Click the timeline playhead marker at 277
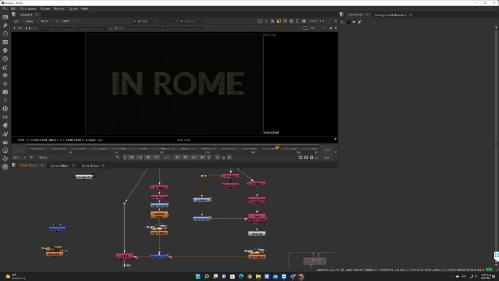This screenshot has width=499, height=281. (x=278, y=147)
